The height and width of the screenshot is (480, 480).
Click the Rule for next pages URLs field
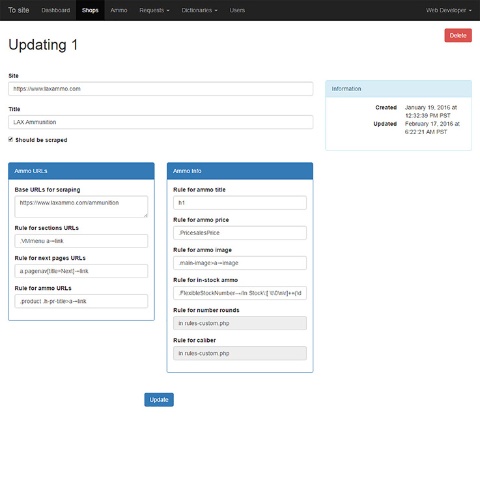pyautogui.click(x=81, y=271)
